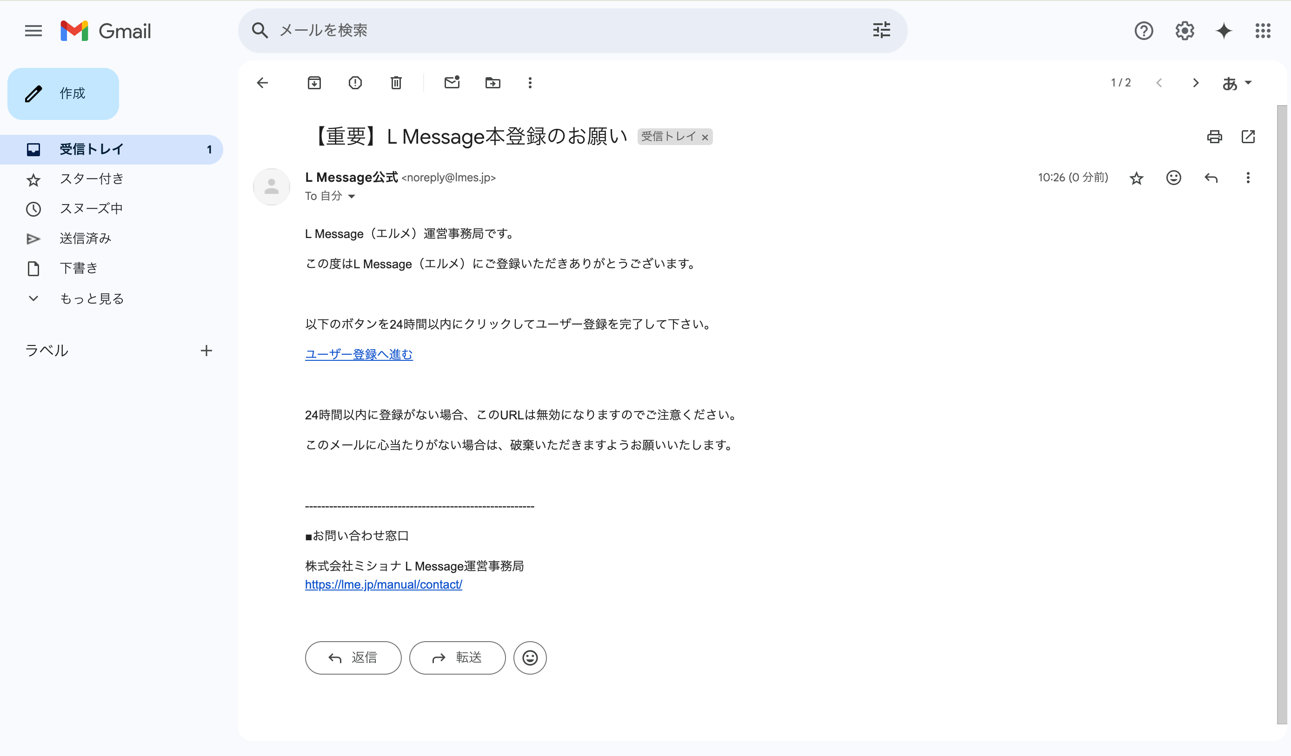Click the 1 / 2 message counter
This screenshot has width=1291, height=756.
click(x=1120, y=83)
